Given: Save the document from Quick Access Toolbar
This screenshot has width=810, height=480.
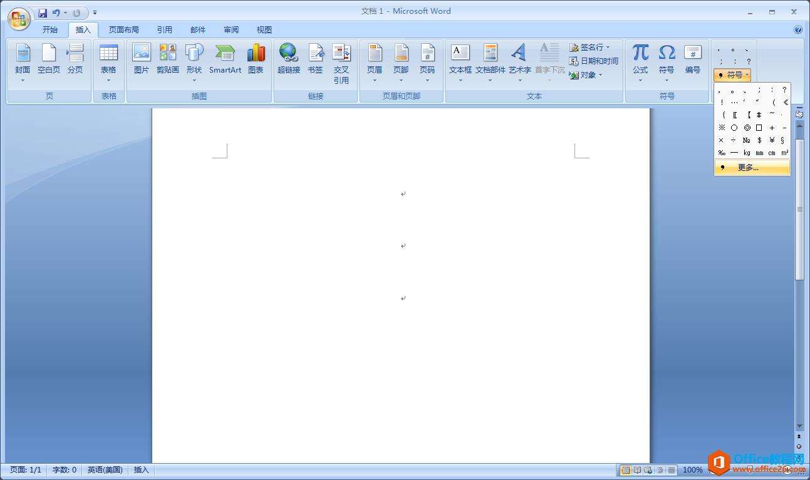Looking at the screenshot, I should (43, 13).
